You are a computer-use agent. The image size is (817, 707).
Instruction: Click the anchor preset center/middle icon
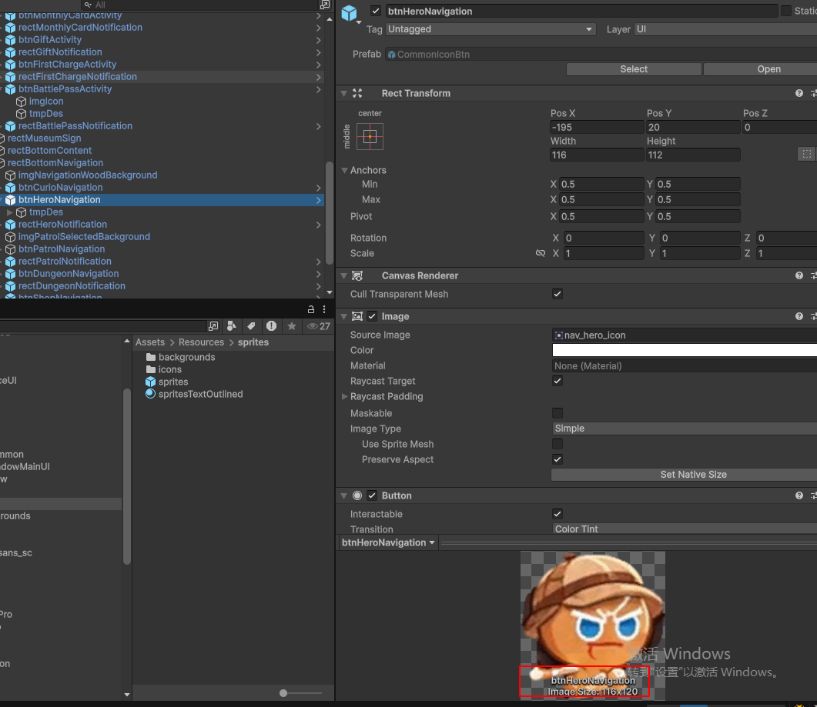click(370, 136)
